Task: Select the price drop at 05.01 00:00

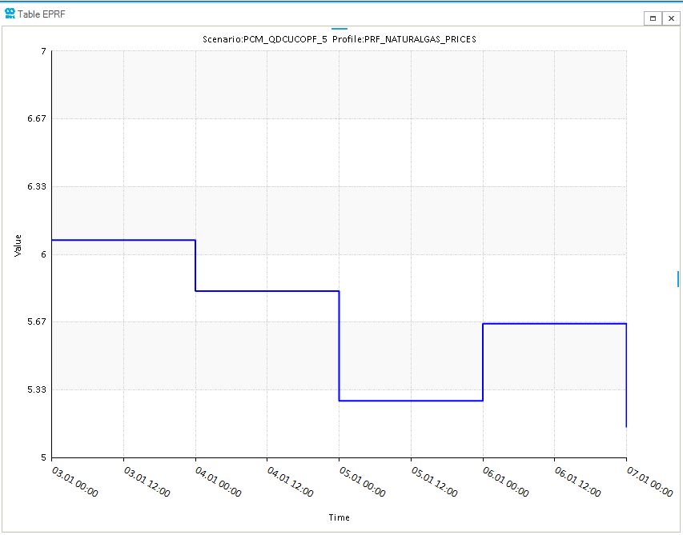Action: (x=339, y=344)
